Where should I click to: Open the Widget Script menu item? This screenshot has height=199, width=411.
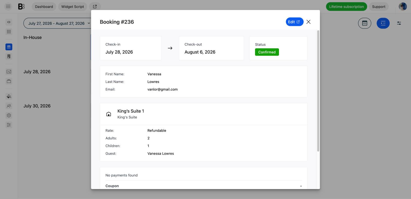[x=72, y=7]
